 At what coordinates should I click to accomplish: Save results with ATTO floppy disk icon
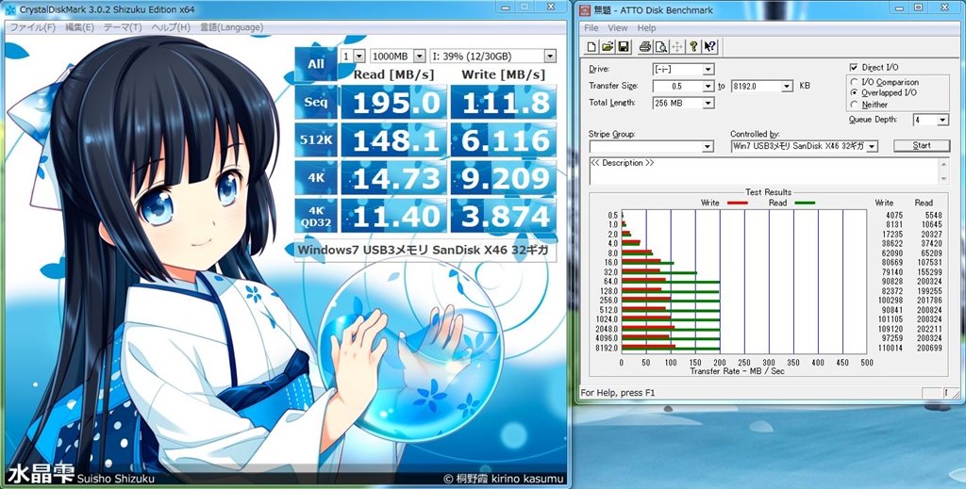623,47
